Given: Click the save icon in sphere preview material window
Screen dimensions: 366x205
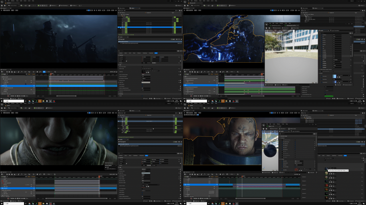Looking at the screenshot, I should pyautogui.click(x=263, y=129).
